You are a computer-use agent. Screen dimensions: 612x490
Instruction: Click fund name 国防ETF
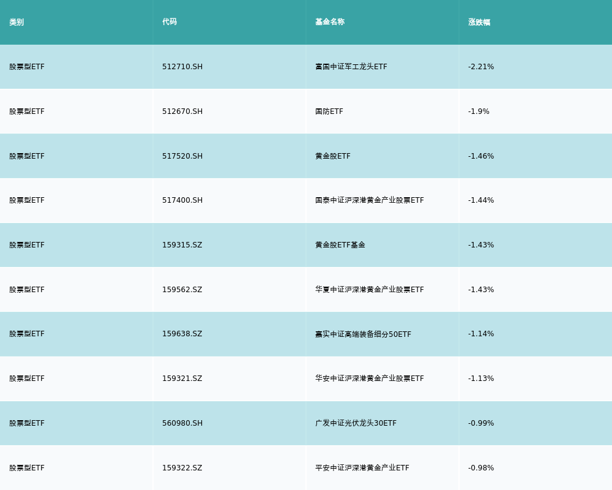coord(329,111)
